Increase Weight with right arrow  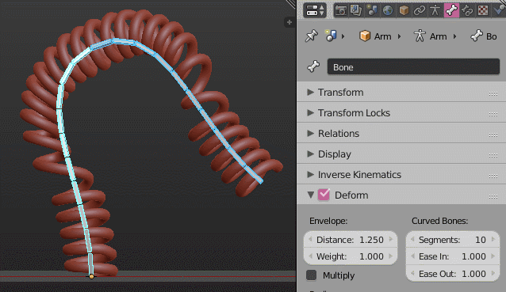391,256
